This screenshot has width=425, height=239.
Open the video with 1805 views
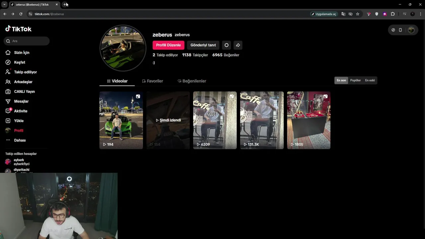[x=309, y=120]
